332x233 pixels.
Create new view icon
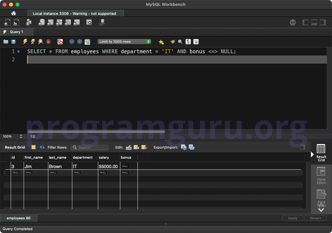click(x=59, y=22)
